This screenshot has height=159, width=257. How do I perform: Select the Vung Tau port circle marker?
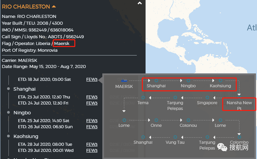(175, 137)
